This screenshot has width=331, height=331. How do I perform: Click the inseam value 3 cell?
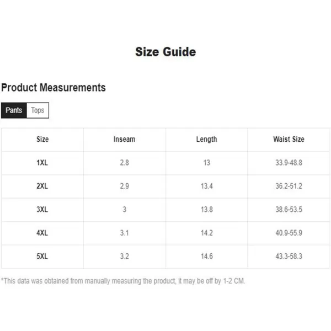click(124, 210)
